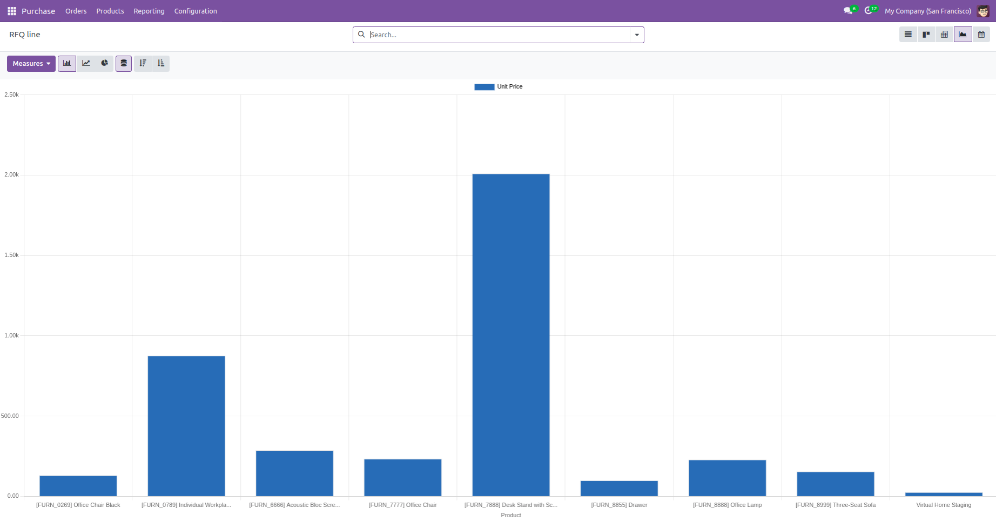Click the Drawer bar

[x=620, y=489]
